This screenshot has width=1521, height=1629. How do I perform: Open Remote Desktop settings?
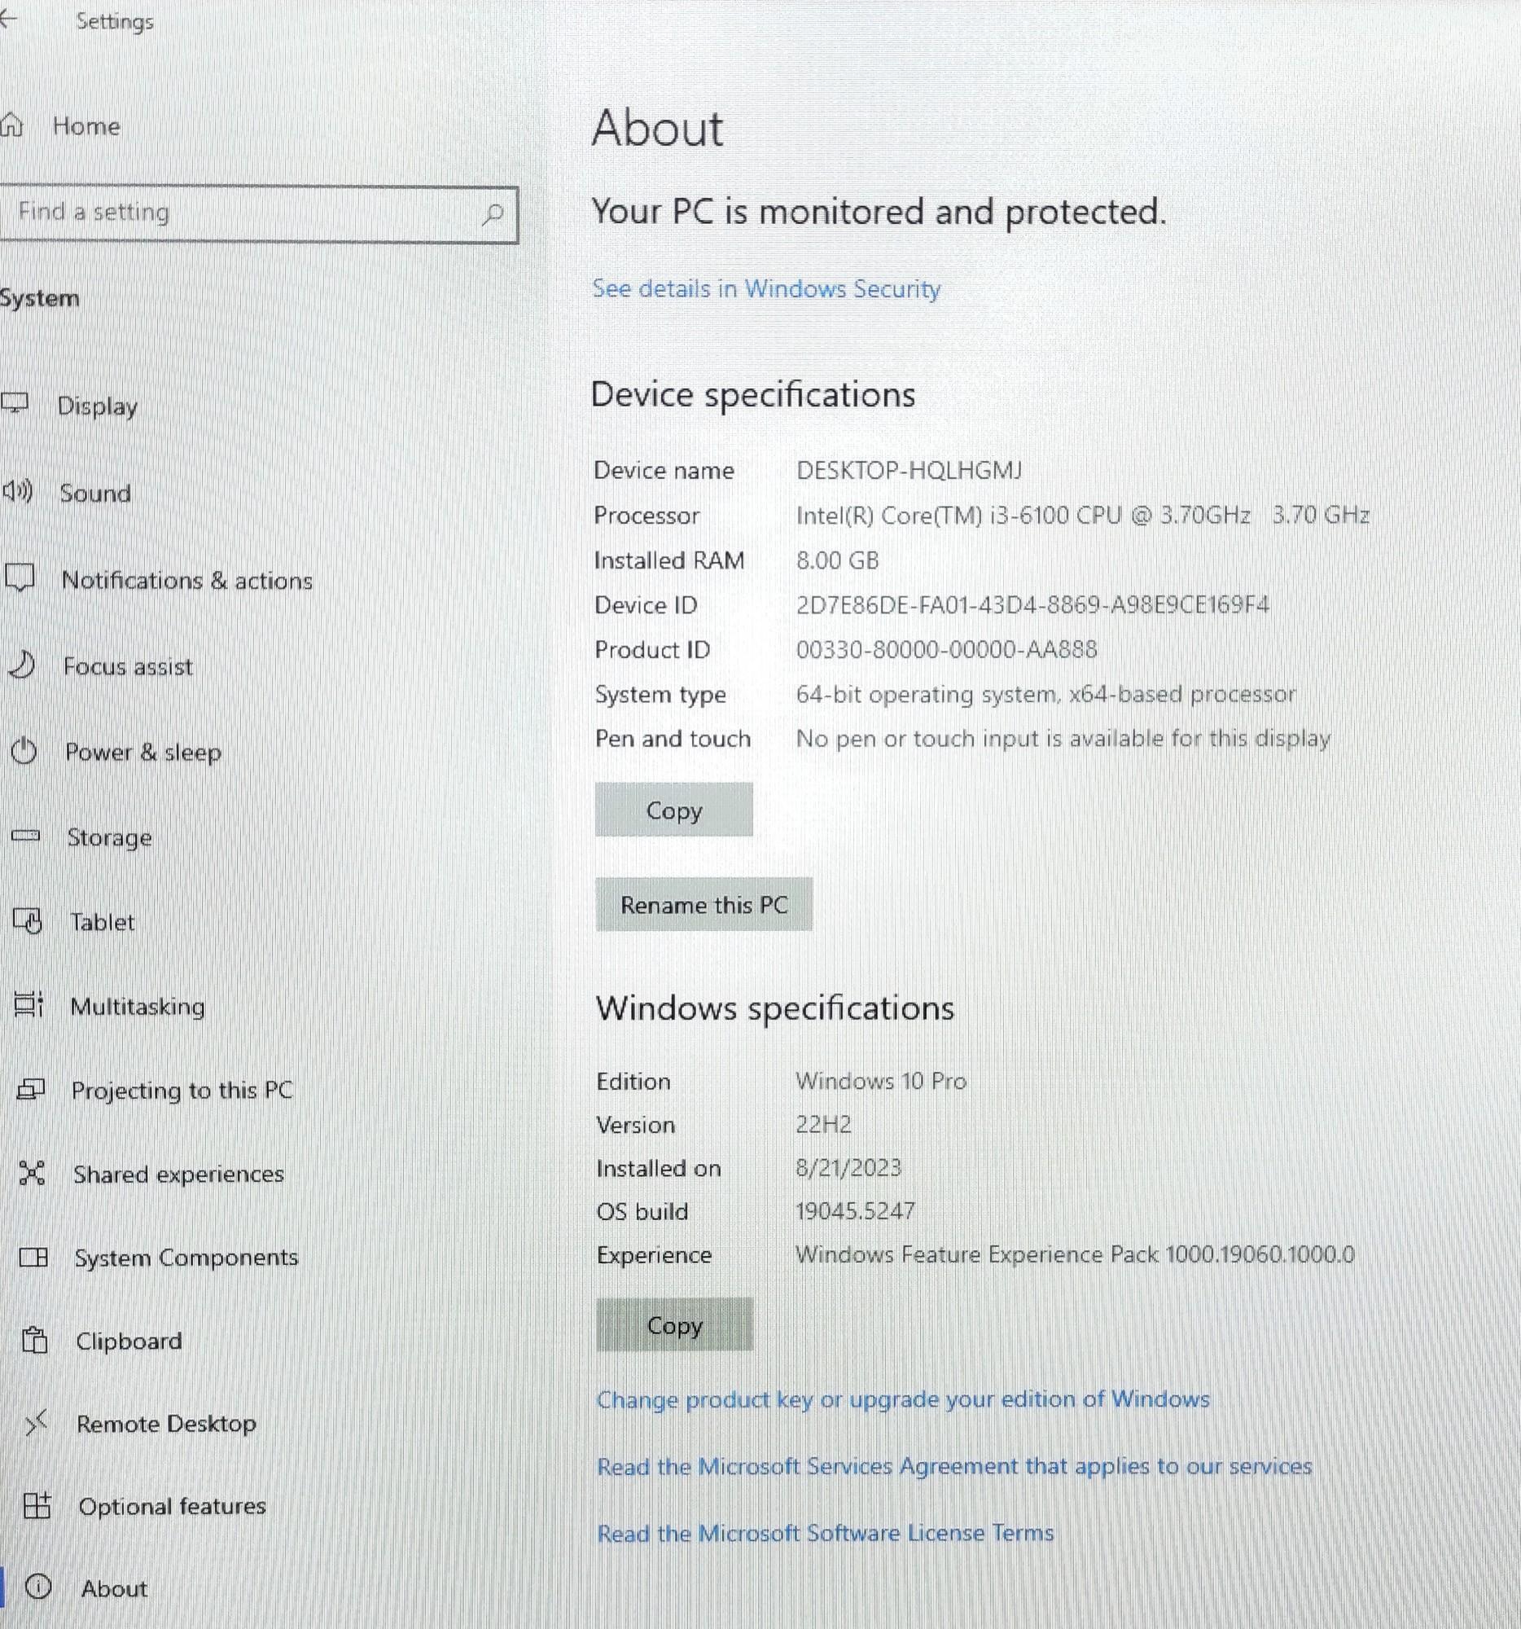166,1424
